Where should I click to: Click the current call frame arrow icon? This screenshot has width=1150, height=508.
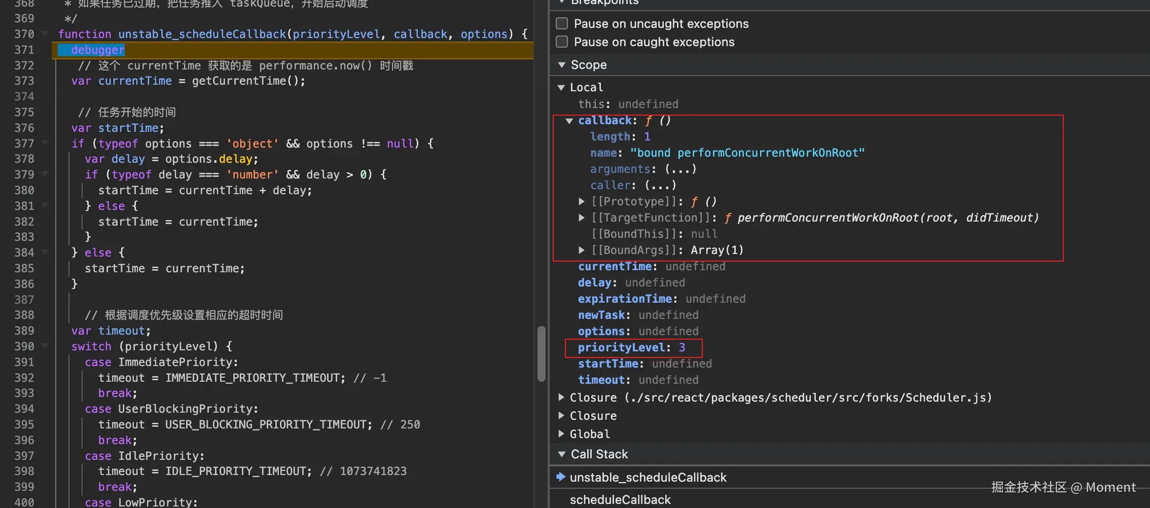click(x=561, y=477)
